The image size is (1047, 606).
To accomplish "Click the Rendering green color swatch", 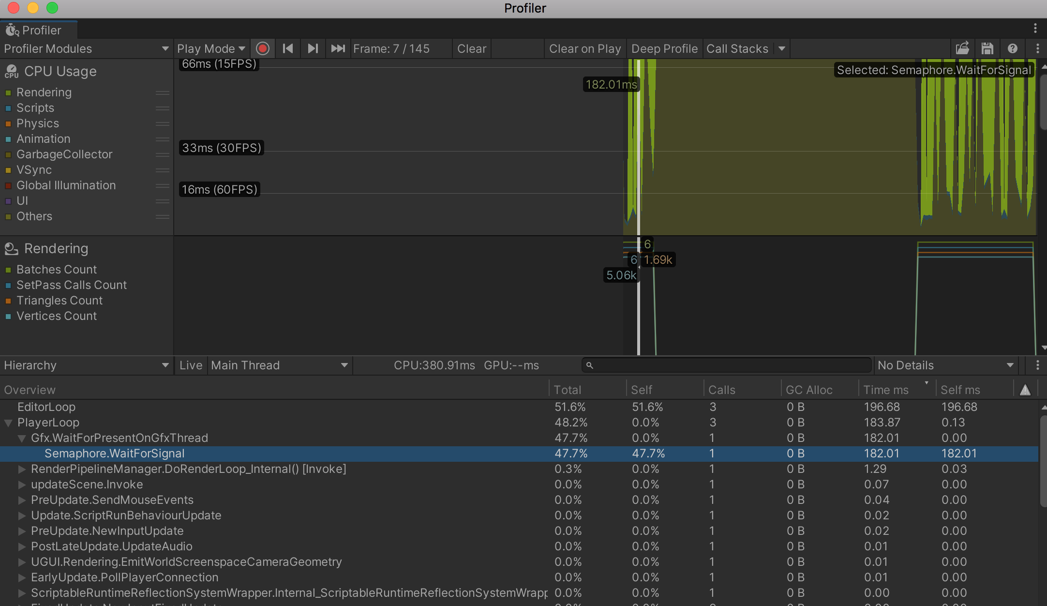I will pyautogui.click(x=8, y=92).
